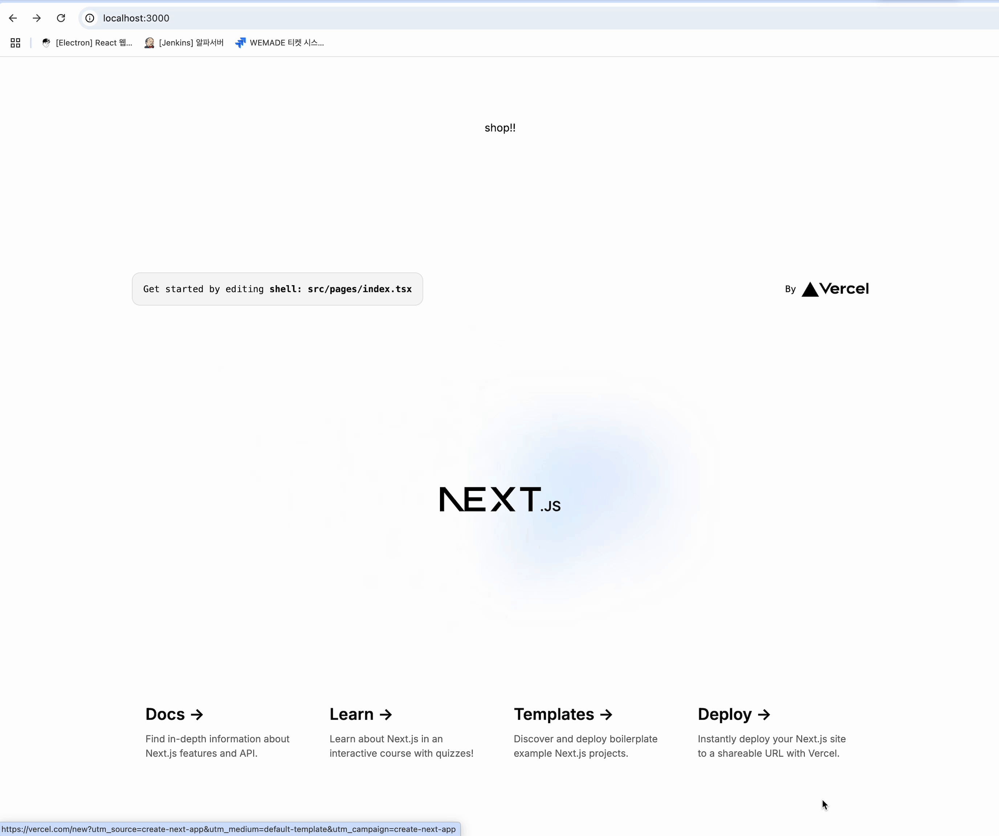Click the 'shop!!' text
Screen dimensions: 999x836
(x=500, y=128)
